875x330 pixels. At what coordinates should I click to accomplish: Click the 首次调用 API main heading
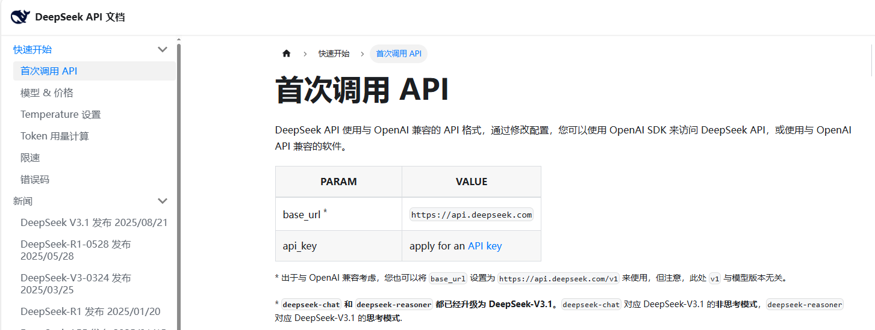coord(362,90)
